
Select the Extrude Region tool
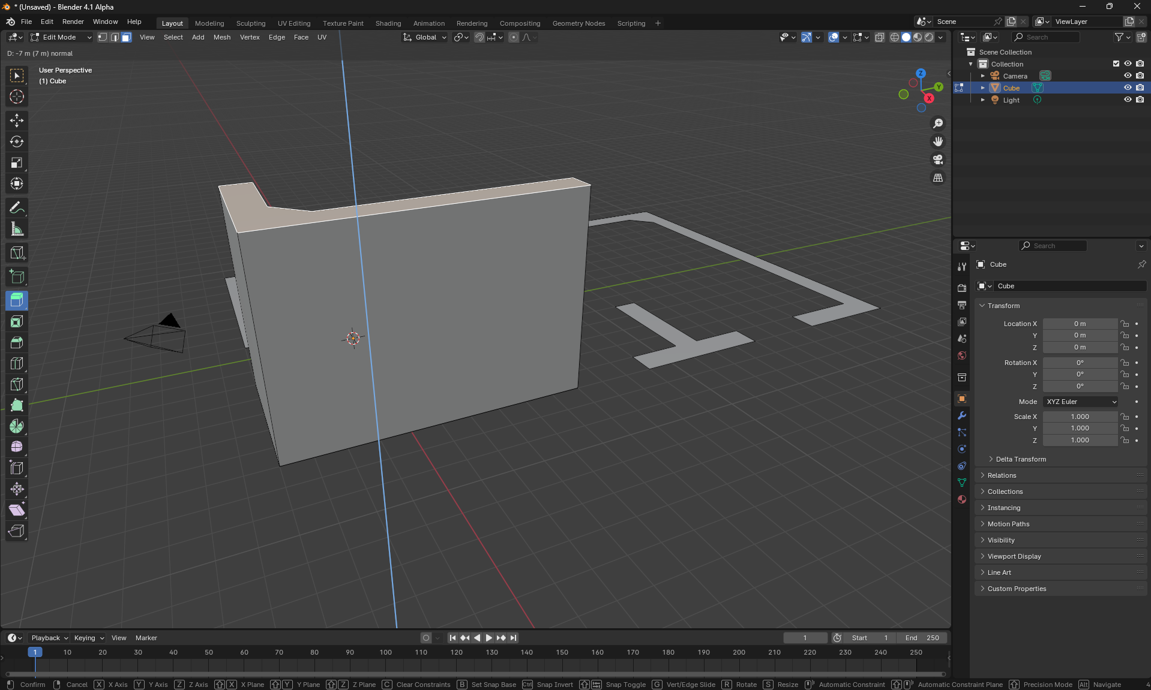click(x=17, y=300)
